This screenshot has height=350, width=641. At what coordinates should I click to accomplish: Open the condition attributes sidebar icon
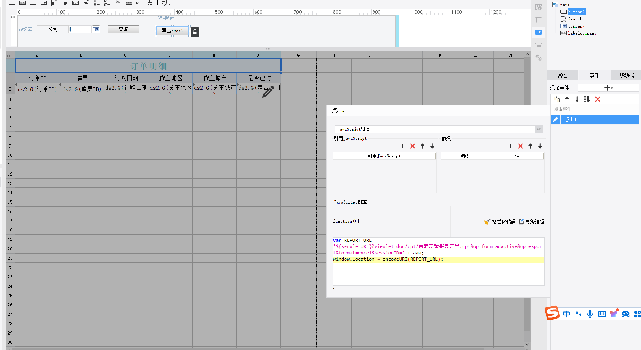(x=539, y=45)
